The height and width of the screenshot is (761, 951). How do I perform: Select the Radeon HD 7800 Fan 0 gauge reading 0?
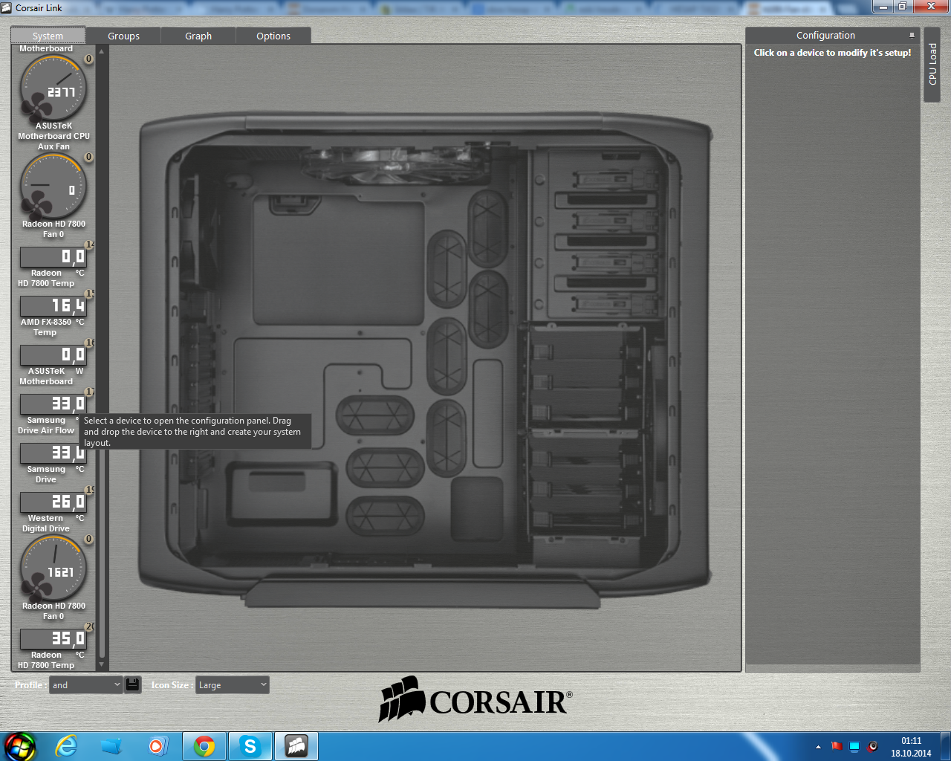click(53, 187)
